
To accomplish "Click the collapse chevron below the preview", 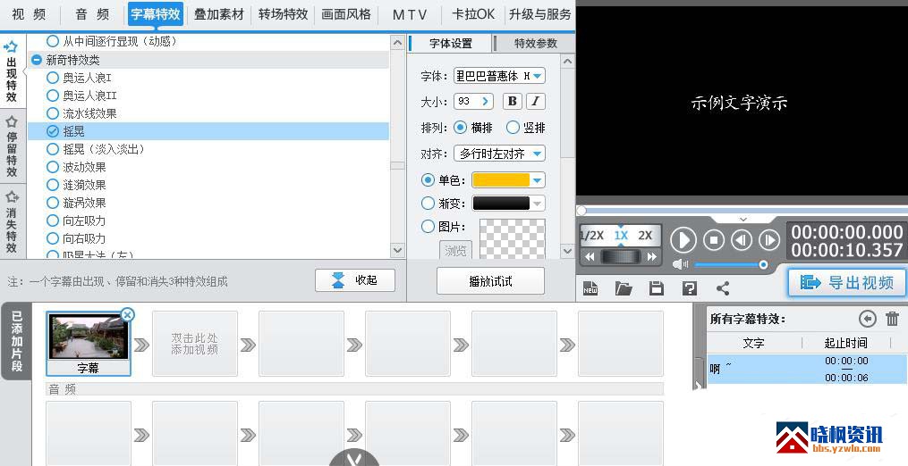I will point(743,220).
